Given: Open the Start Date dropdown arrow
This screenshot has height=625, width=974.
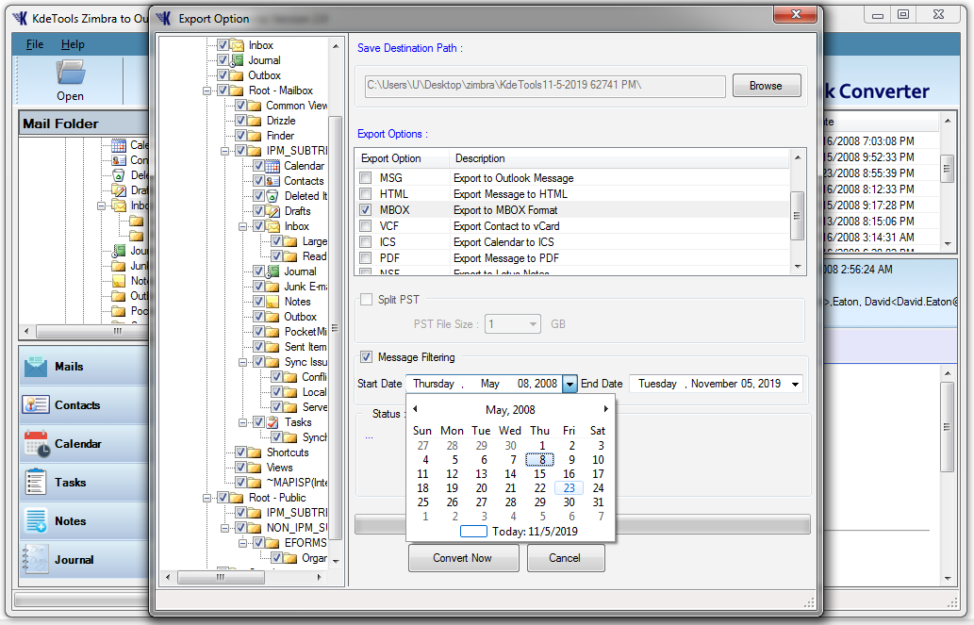Looking at the screenshot, I should (x=570, y=384).
